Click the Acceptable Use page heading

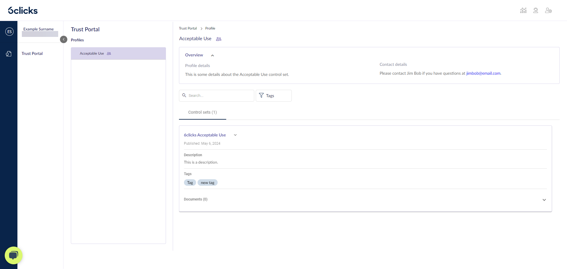tap(195, 39)
